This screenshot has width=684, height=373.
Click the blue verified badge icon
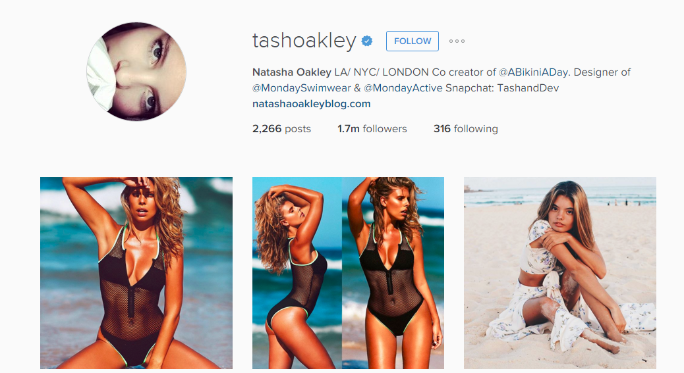point(367,41)
